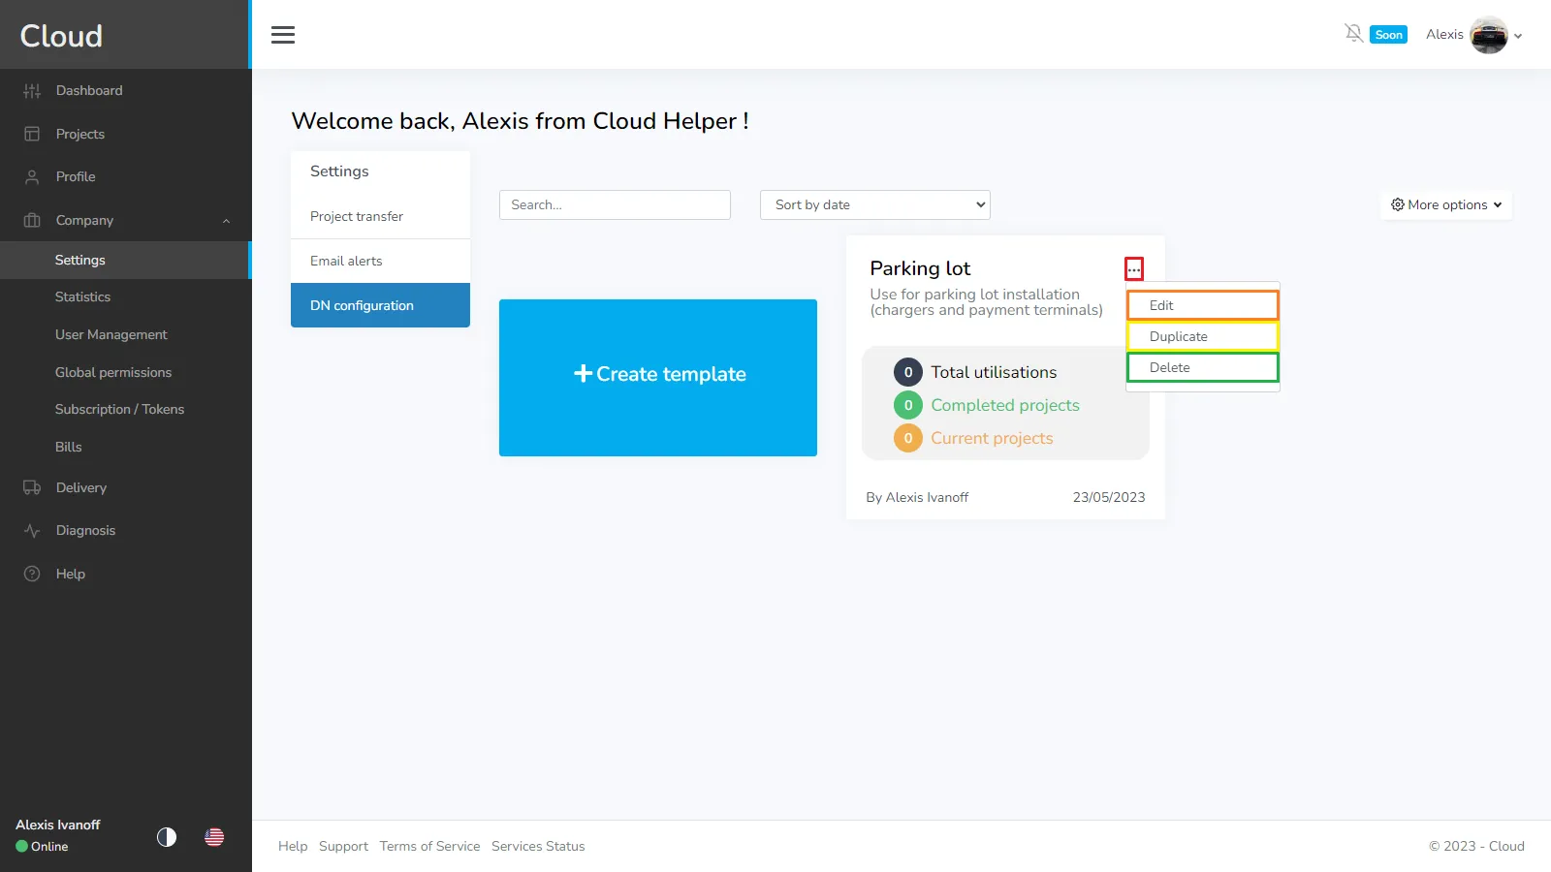This screenshot has height=872, width=1551.
Task: Open the Sort by date dropdown
Action: coord(874,204)
